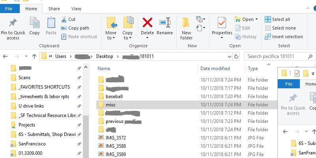Toggle the pin beside Projects
The height and width of the screenshot is (158, 316).
[x=79, y=125]
